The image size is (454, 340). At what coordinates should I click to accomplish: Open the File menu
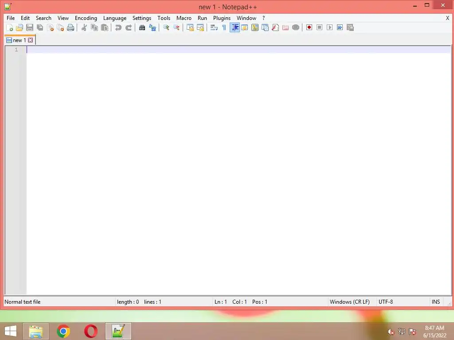pyautogui.click(x=11, y=18)
